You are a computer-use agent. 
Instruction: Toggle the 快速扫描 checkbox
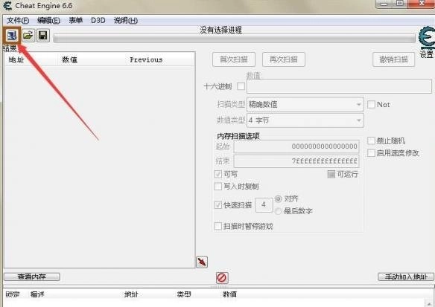click(217, 205)
